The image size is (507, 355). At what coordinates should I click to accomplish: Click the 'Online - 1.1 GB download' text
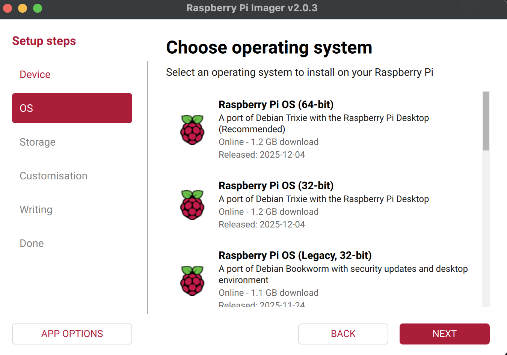point(269,293)
